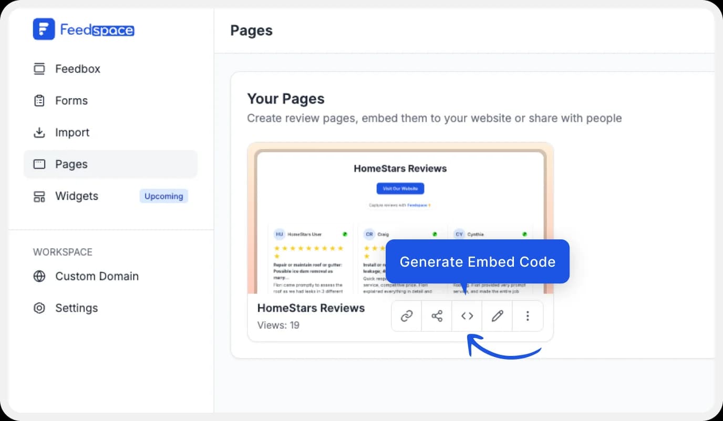Screen dimensions: 723x421
Task: Edit HomeStars Reviews with pencil icon
Action: (497, 316)
